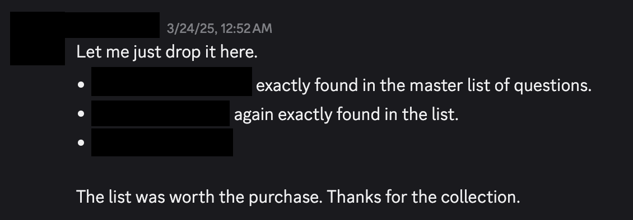The width and height of the screenshot is (633, 220).
Task: Click the redacted block in the first bullet
Action: coord(171,82)
